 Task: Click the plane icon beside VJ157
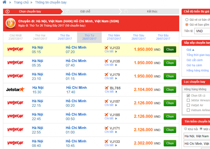point(106,101)
